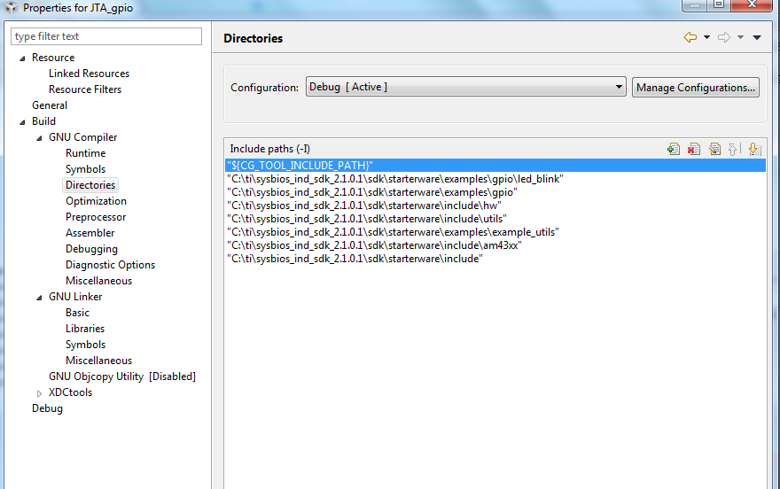
Task: Select the path ending in examples\gpio
Action: coord(372,192)
